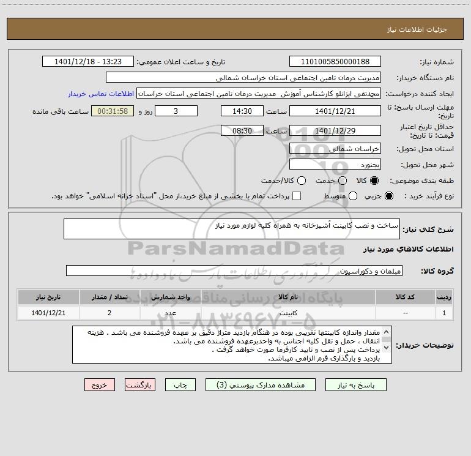471x456 pixels.
Task: Click the ایجاد کننده درخواست field
Action: tap(259, 94)
